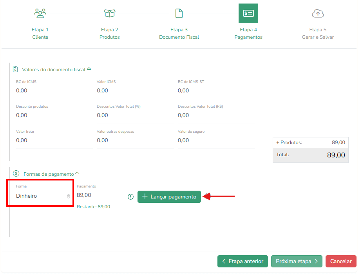
Task: Select the Etapa 2 Produtos step label
Action: 110,33
